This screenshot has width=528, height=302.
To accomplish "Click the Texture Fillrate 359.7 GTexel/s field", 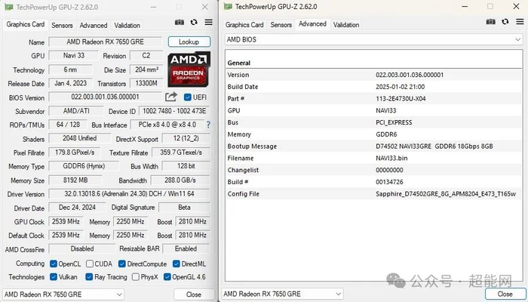I will 181,153.
